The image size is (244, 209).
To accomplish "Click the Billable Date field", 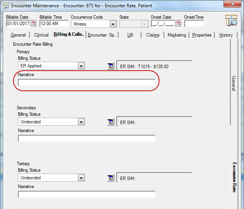I will click(18, 24).
